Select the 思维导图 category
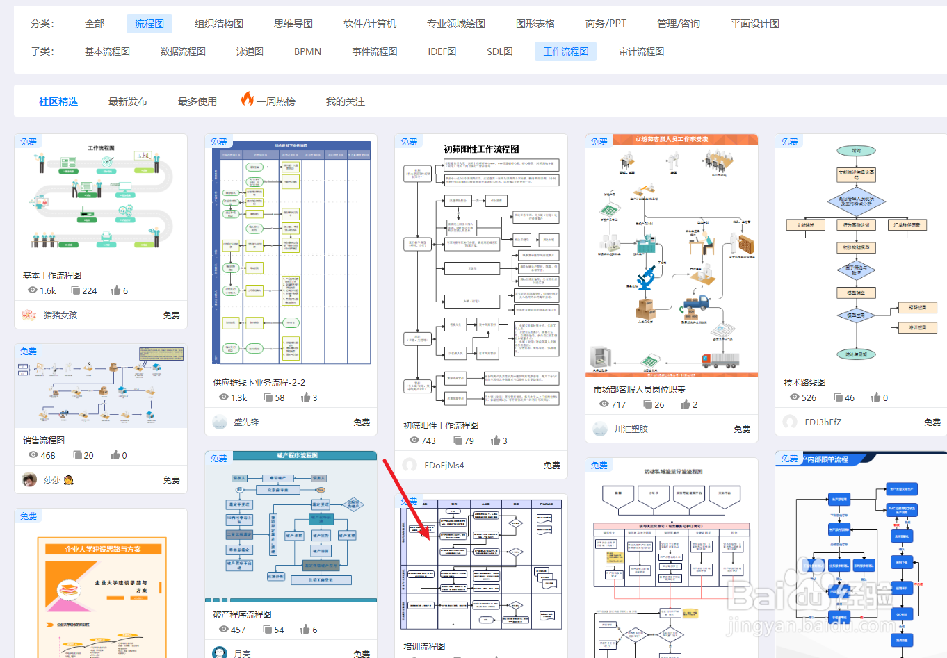Viewport: 947px width, 658px height. pos(293,23)
